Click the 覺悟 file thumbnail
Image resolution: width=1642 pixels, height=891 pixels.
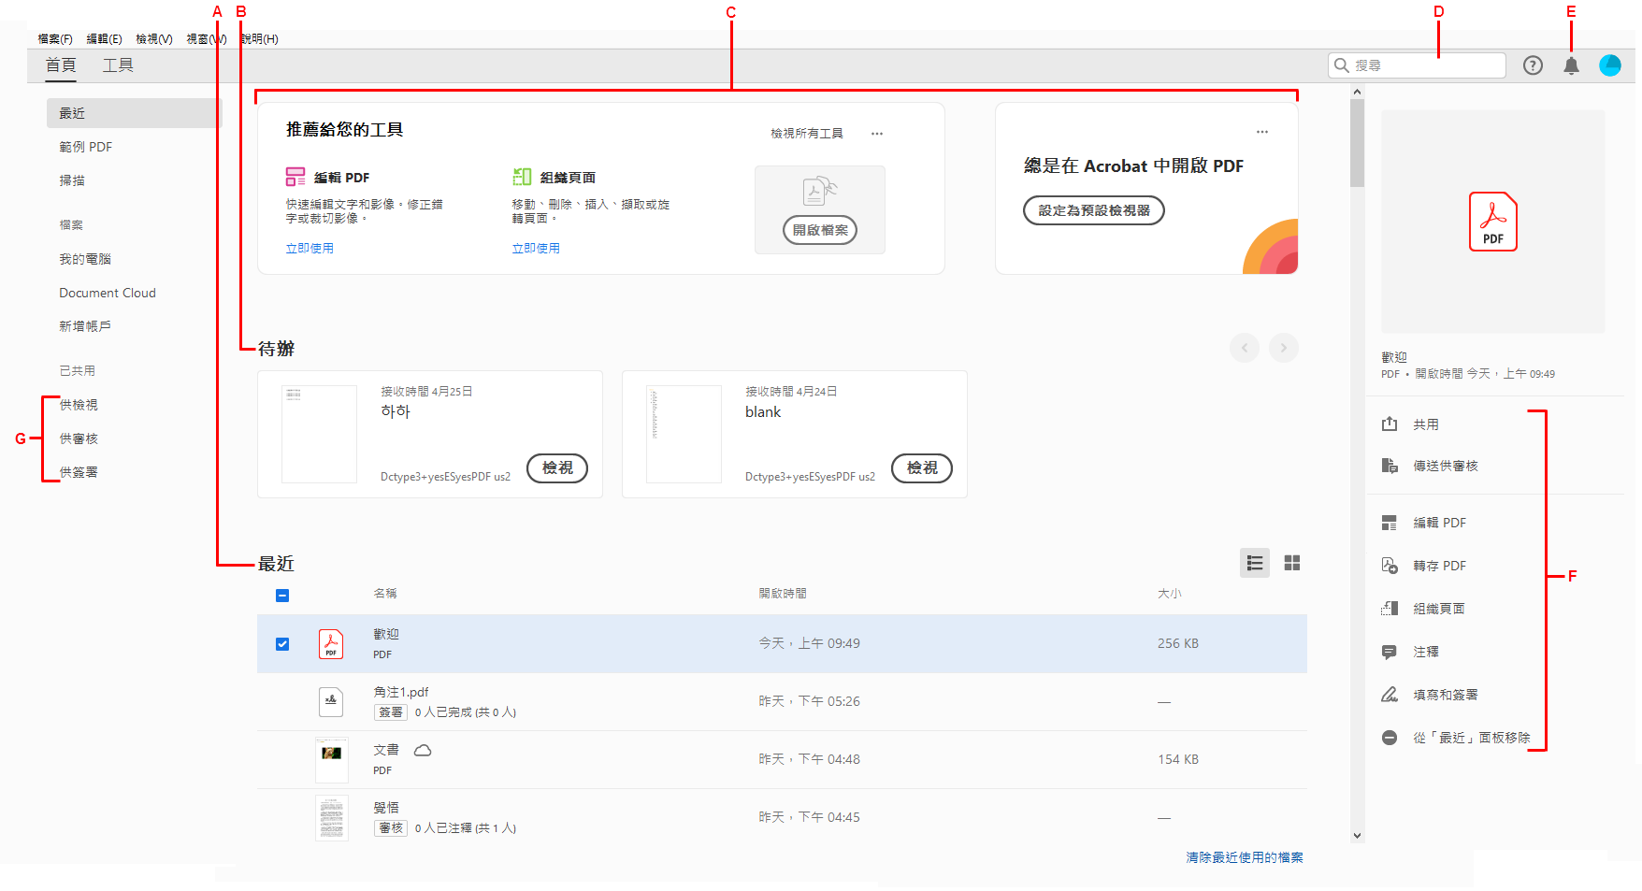(332, 818)
